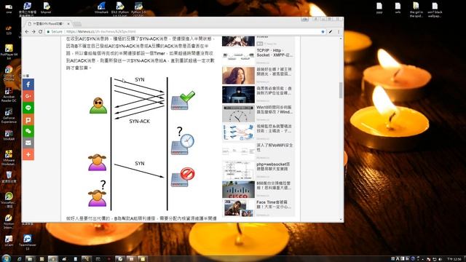The image size is (466, 262).
Task: Share page via the Facebook icon
Action: click(28, 84)
